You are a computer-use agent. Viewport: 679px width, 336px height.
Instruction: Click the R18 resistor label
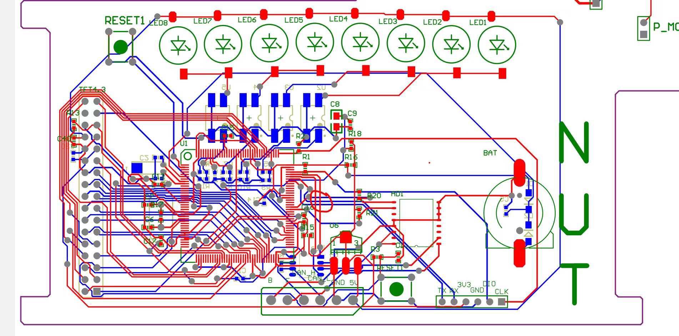[355, 134]
